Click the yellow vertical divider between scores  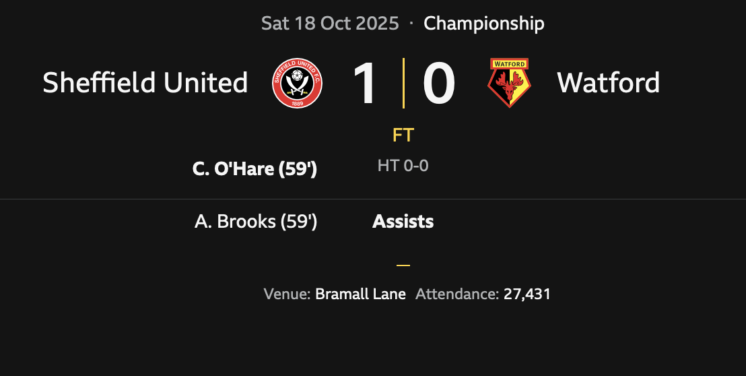403,83
